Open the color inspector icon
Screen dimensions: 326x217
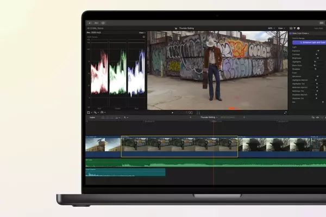pos(294,28)
